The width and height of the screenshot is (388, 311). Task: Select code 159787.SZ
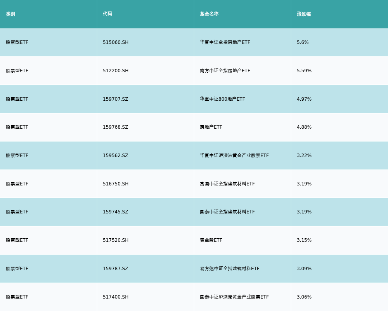pos(116,269)
